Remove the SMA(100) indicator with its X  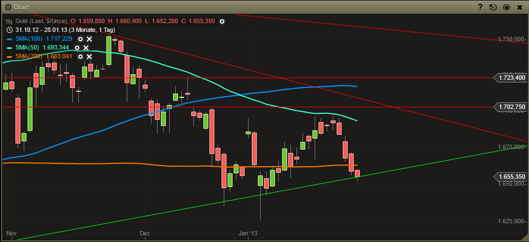tap(89, 38)
